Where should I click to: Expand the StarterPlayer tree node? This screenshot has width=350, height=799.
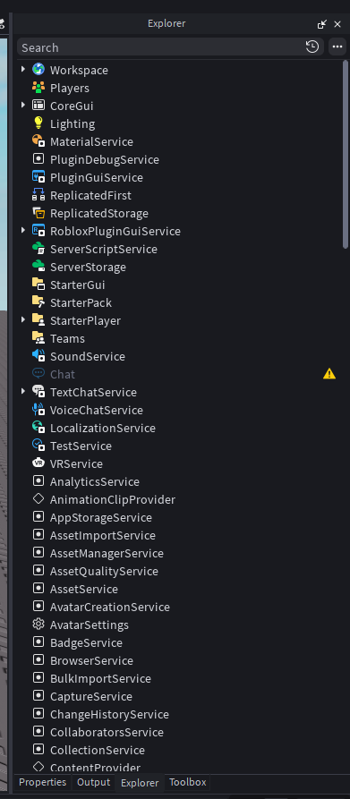coord(23,319)
